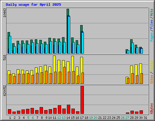Click the 518 axis value

[5, 57]
